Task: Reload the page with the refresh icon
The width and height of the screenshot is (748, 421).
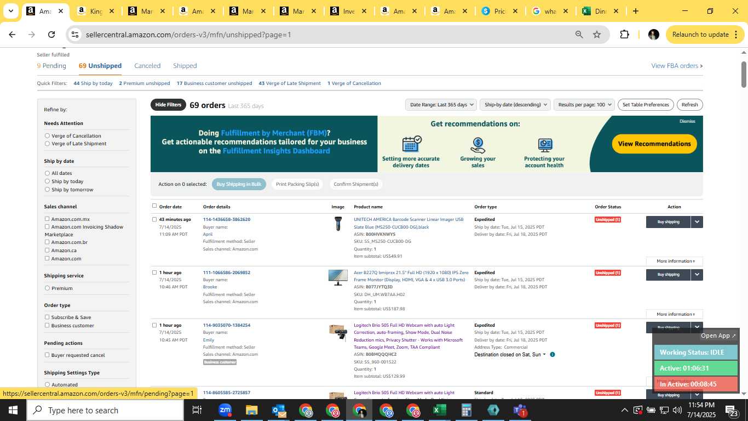Action: pos(51,35)
